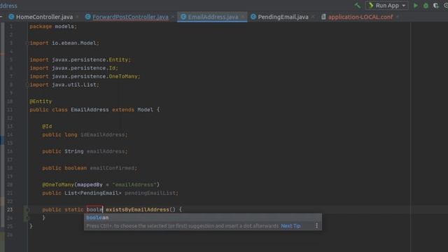This screenshot has width=448, height=252.
Task: Click the imports end fold marker at line 8
Action: click(x=27, y=85)
